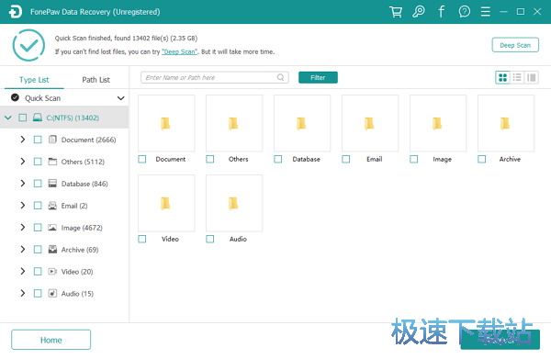Image resolution: width=551 pixels, height=359 pixels.
Task: Open the Database folder thumbnail
Action: [302, 123]
